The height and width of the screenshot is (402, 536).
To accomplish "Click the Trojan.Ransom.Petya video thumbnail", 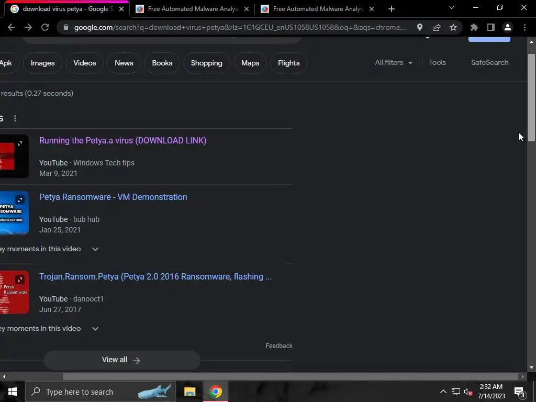I will 14,292.
